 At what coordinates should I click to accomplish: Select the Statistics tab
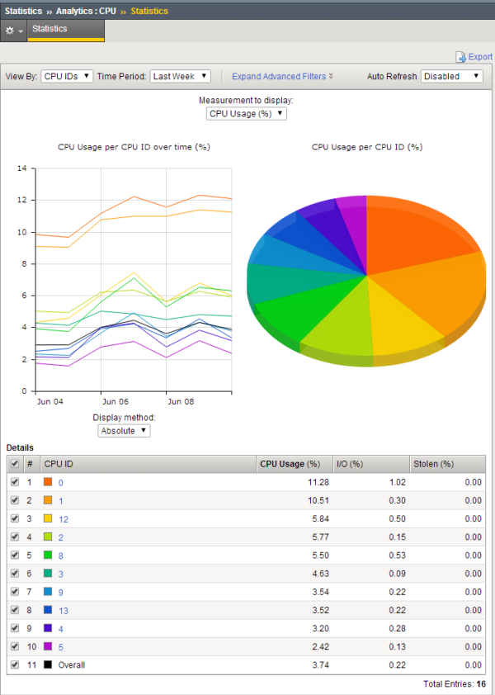point(66,29)
